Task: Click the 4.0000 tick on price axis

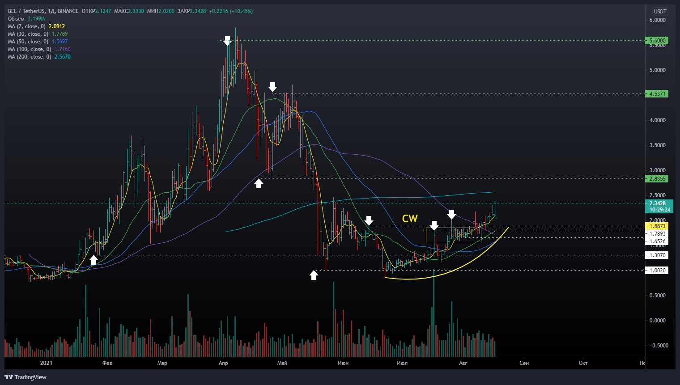Action: (657, 120)
